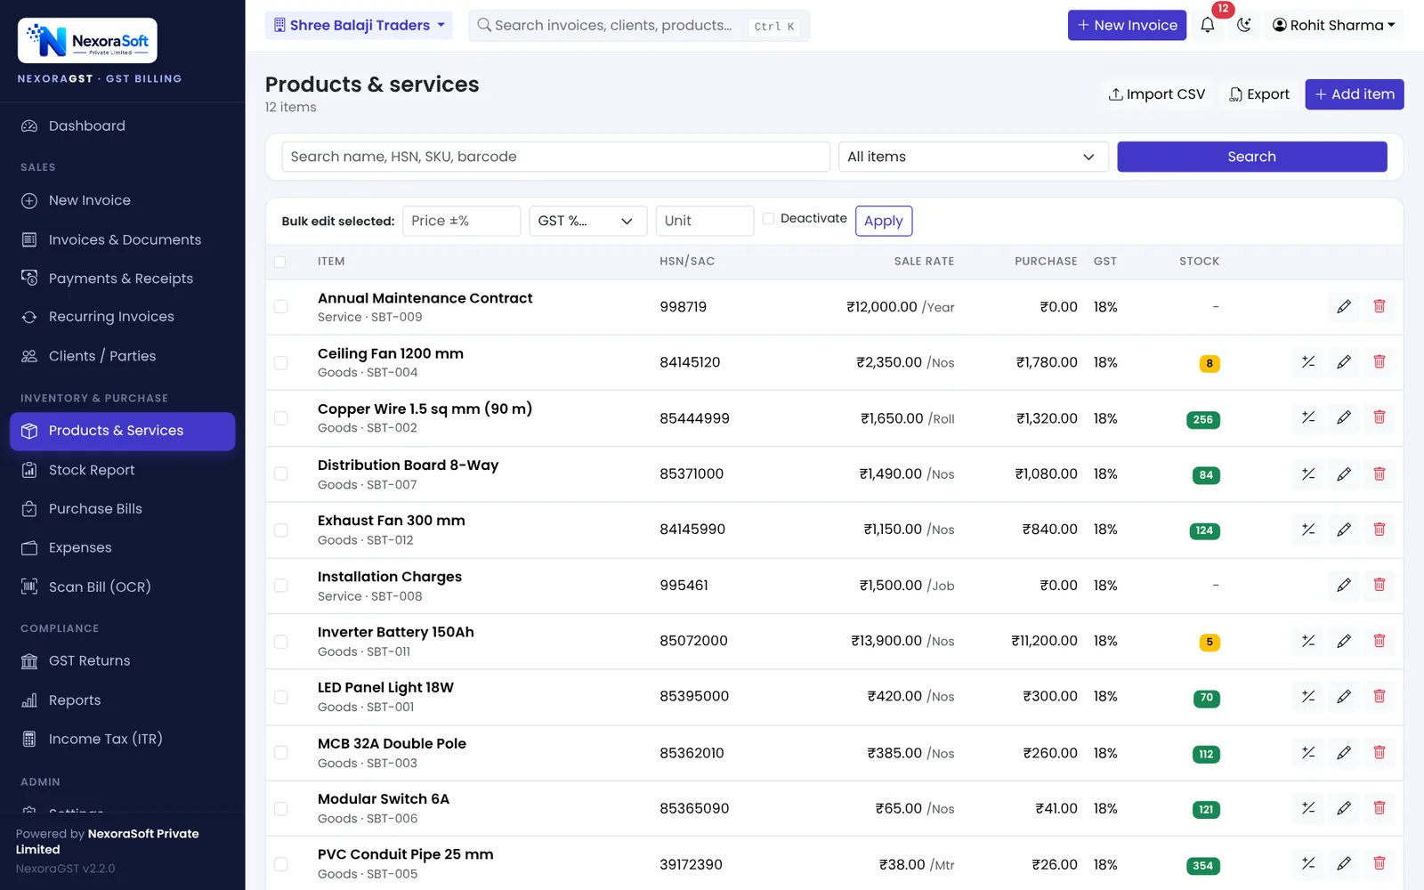The height and width of the screenshot is (890, 1424).
Task: Edit Copper Wire 1.5 sq mm item
Action: click(x=1344, y=417)
